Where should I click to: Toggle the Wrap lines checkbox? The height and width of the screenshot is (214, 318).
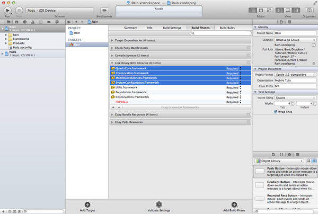(276, 112)
